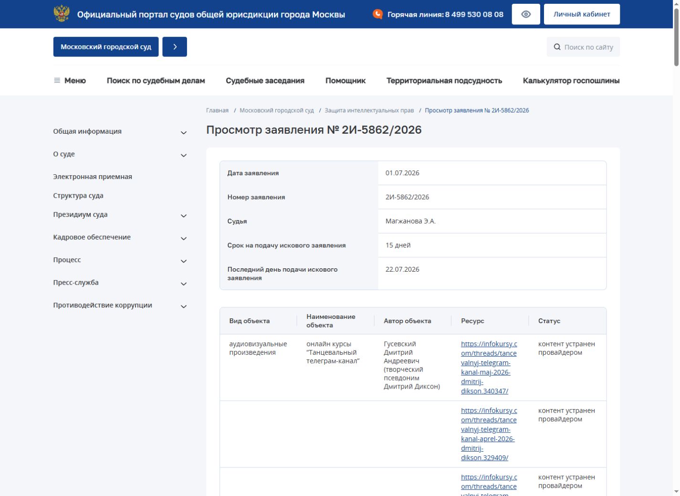Expand Кадровое обеспечение chevron
Viewport: 680px width, 496px height.
coord(184,238)
